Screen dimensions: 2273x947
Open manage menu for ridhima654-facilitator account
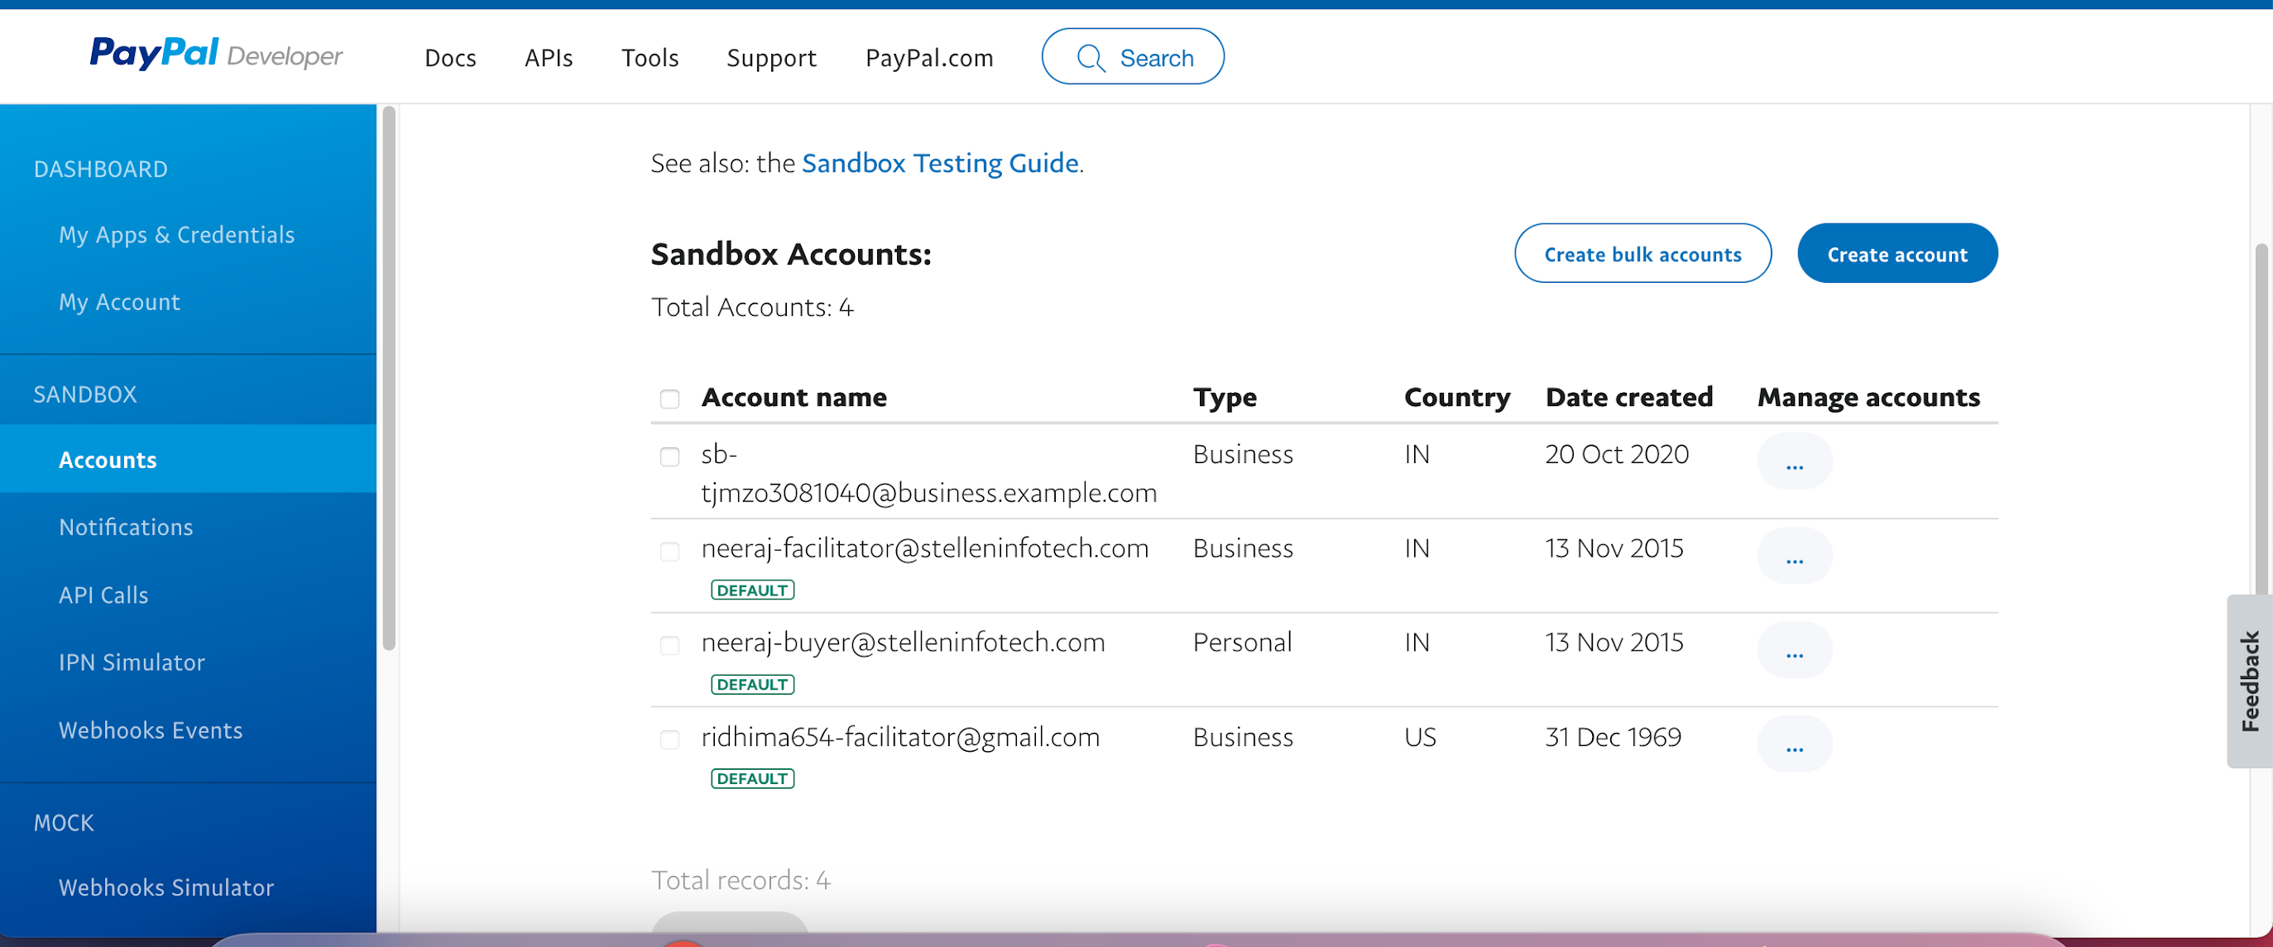click(x=1794, y=744)
